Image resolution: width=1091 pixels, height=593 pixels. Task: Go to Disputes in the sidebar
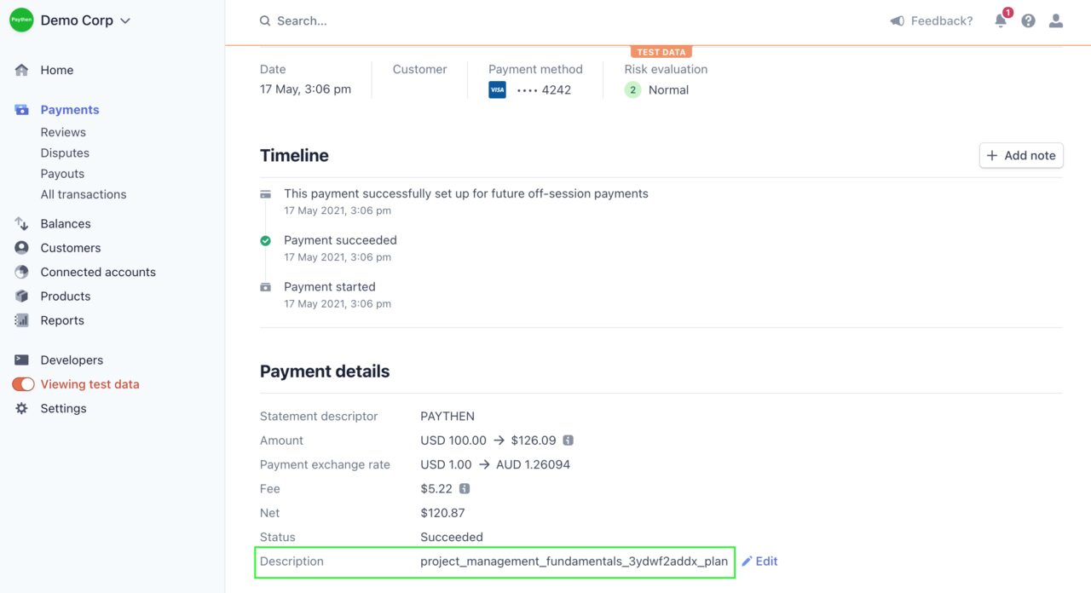(66, 153)
